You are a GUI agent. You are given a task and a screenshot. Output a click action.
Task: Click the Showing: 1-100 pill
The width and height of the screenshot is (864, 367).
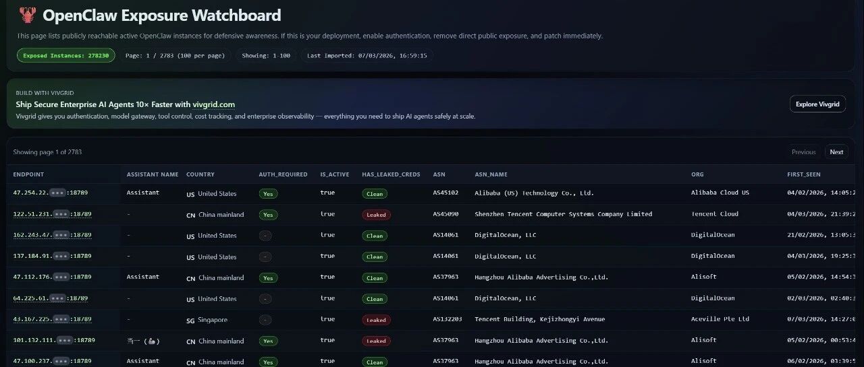tap(266, 55)
